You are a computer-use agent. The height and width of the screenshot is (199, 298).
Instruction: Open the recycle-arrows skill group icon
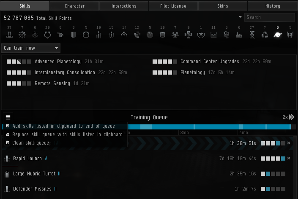click(x=265, y=35)
